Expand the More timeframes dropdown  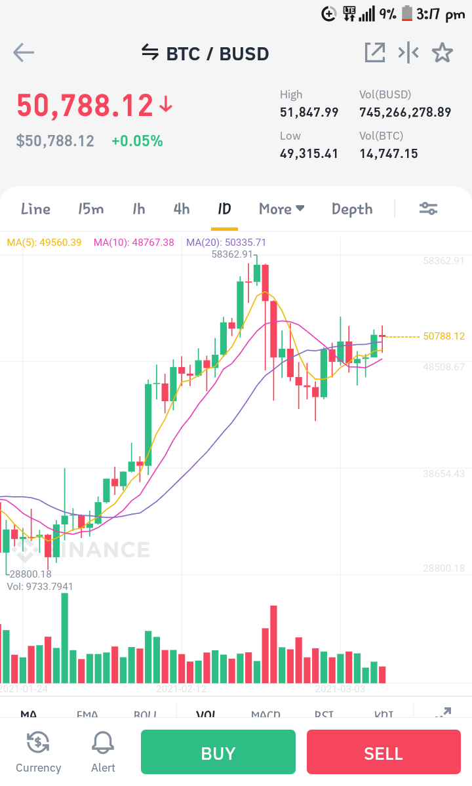point(282,209)
